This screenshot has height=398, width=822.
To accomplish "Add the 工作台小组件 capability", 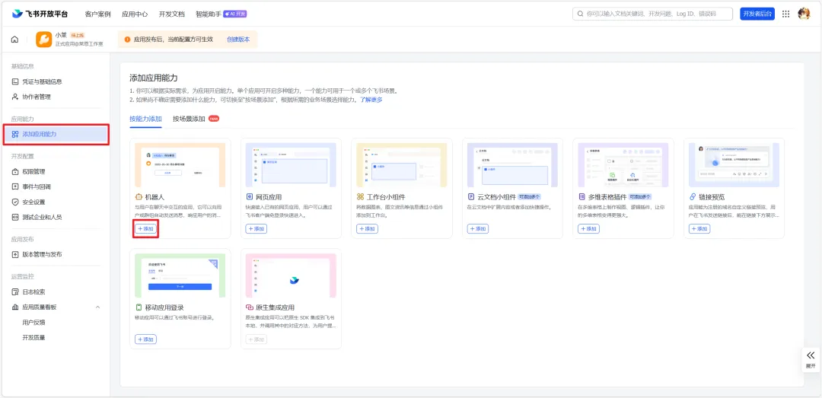I will pyautogui.click(x=367, y=229).
